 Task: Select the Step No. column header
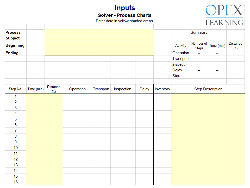click(x=16, y=89)
